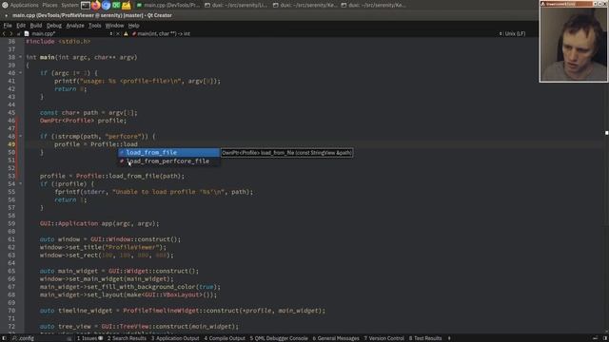Click the warning triangle in editor toolbar

pos(126,34)
